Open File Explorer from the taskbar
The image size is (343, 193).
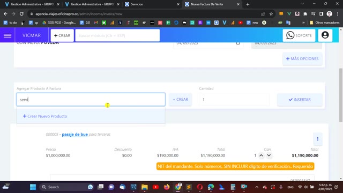tap(145, 187)
